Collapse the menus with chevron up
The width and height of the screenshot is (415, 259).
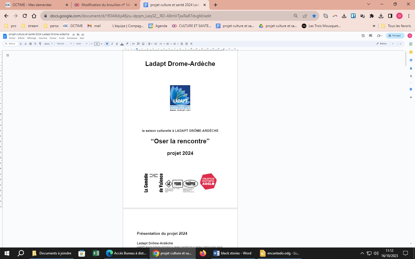pyautogui.click(x=400, y=44)
